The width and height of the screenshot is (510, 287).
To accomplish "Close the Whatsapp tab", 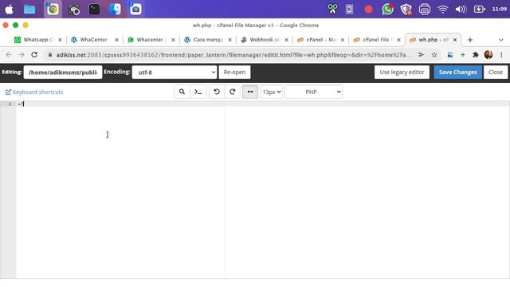I will click(60, 40).
